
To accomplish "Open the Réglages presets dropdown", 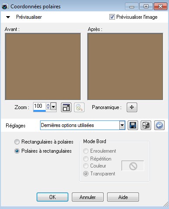I will point(122,125).
